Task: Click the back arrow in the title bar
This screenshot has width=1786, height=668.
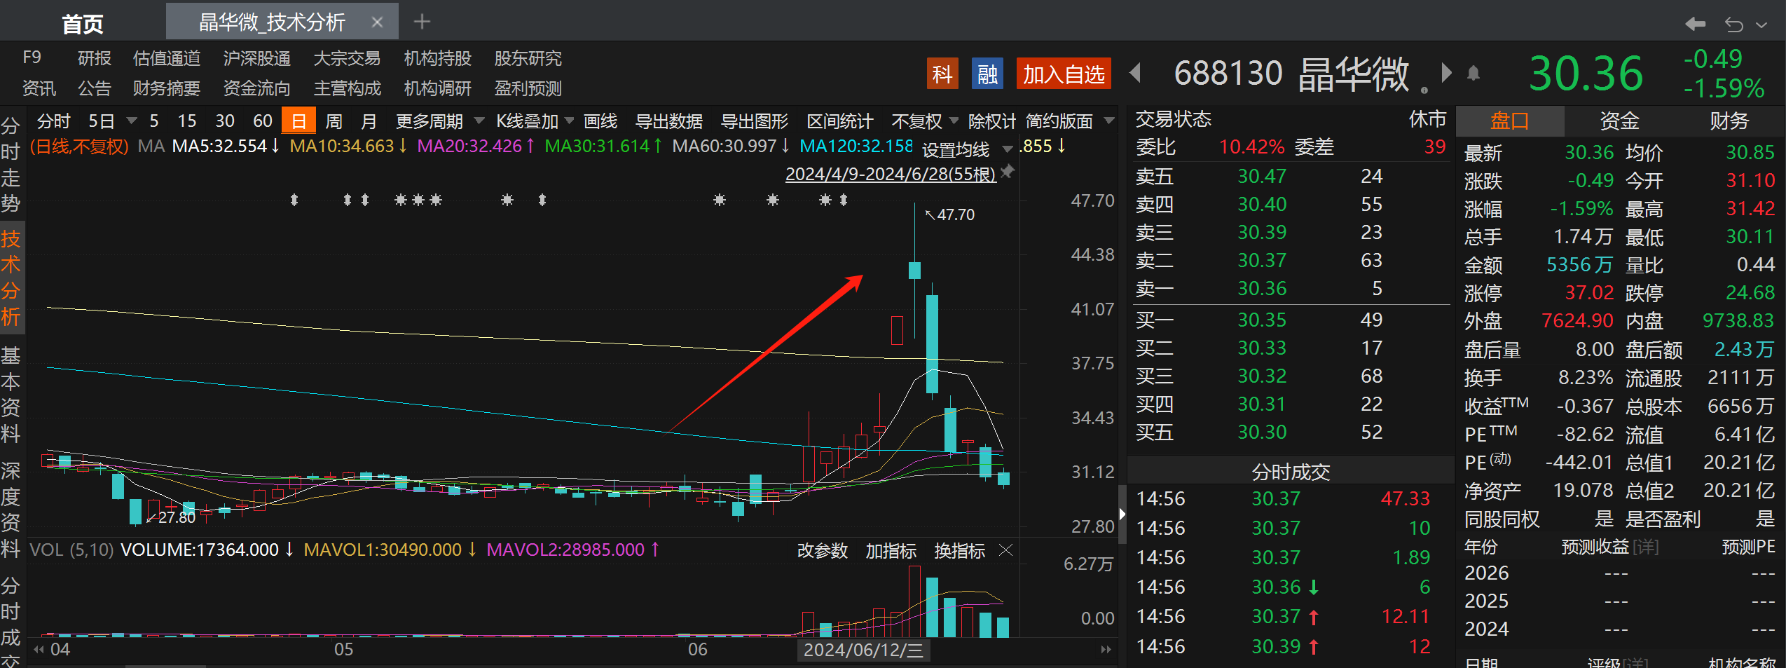Action: click(1695, 25)
